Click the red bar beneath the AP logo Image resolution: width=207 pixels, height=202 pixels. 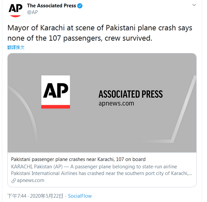[56, 107]
